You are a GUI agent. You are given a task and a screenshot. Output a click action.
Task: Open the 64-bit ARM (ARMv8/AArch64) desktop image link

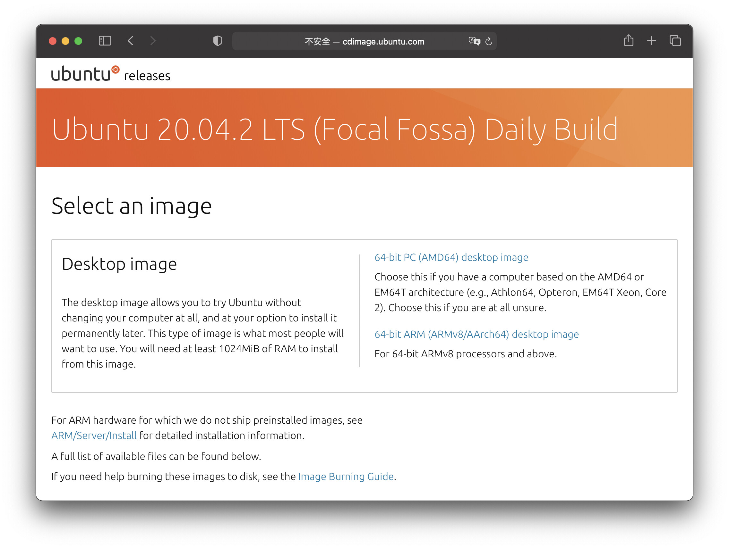click(x=476, y=334)
